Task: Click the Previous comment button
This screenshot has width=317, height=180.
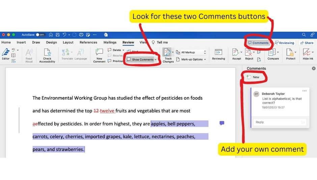Action: pyautogui.click(x=115, y=61)
